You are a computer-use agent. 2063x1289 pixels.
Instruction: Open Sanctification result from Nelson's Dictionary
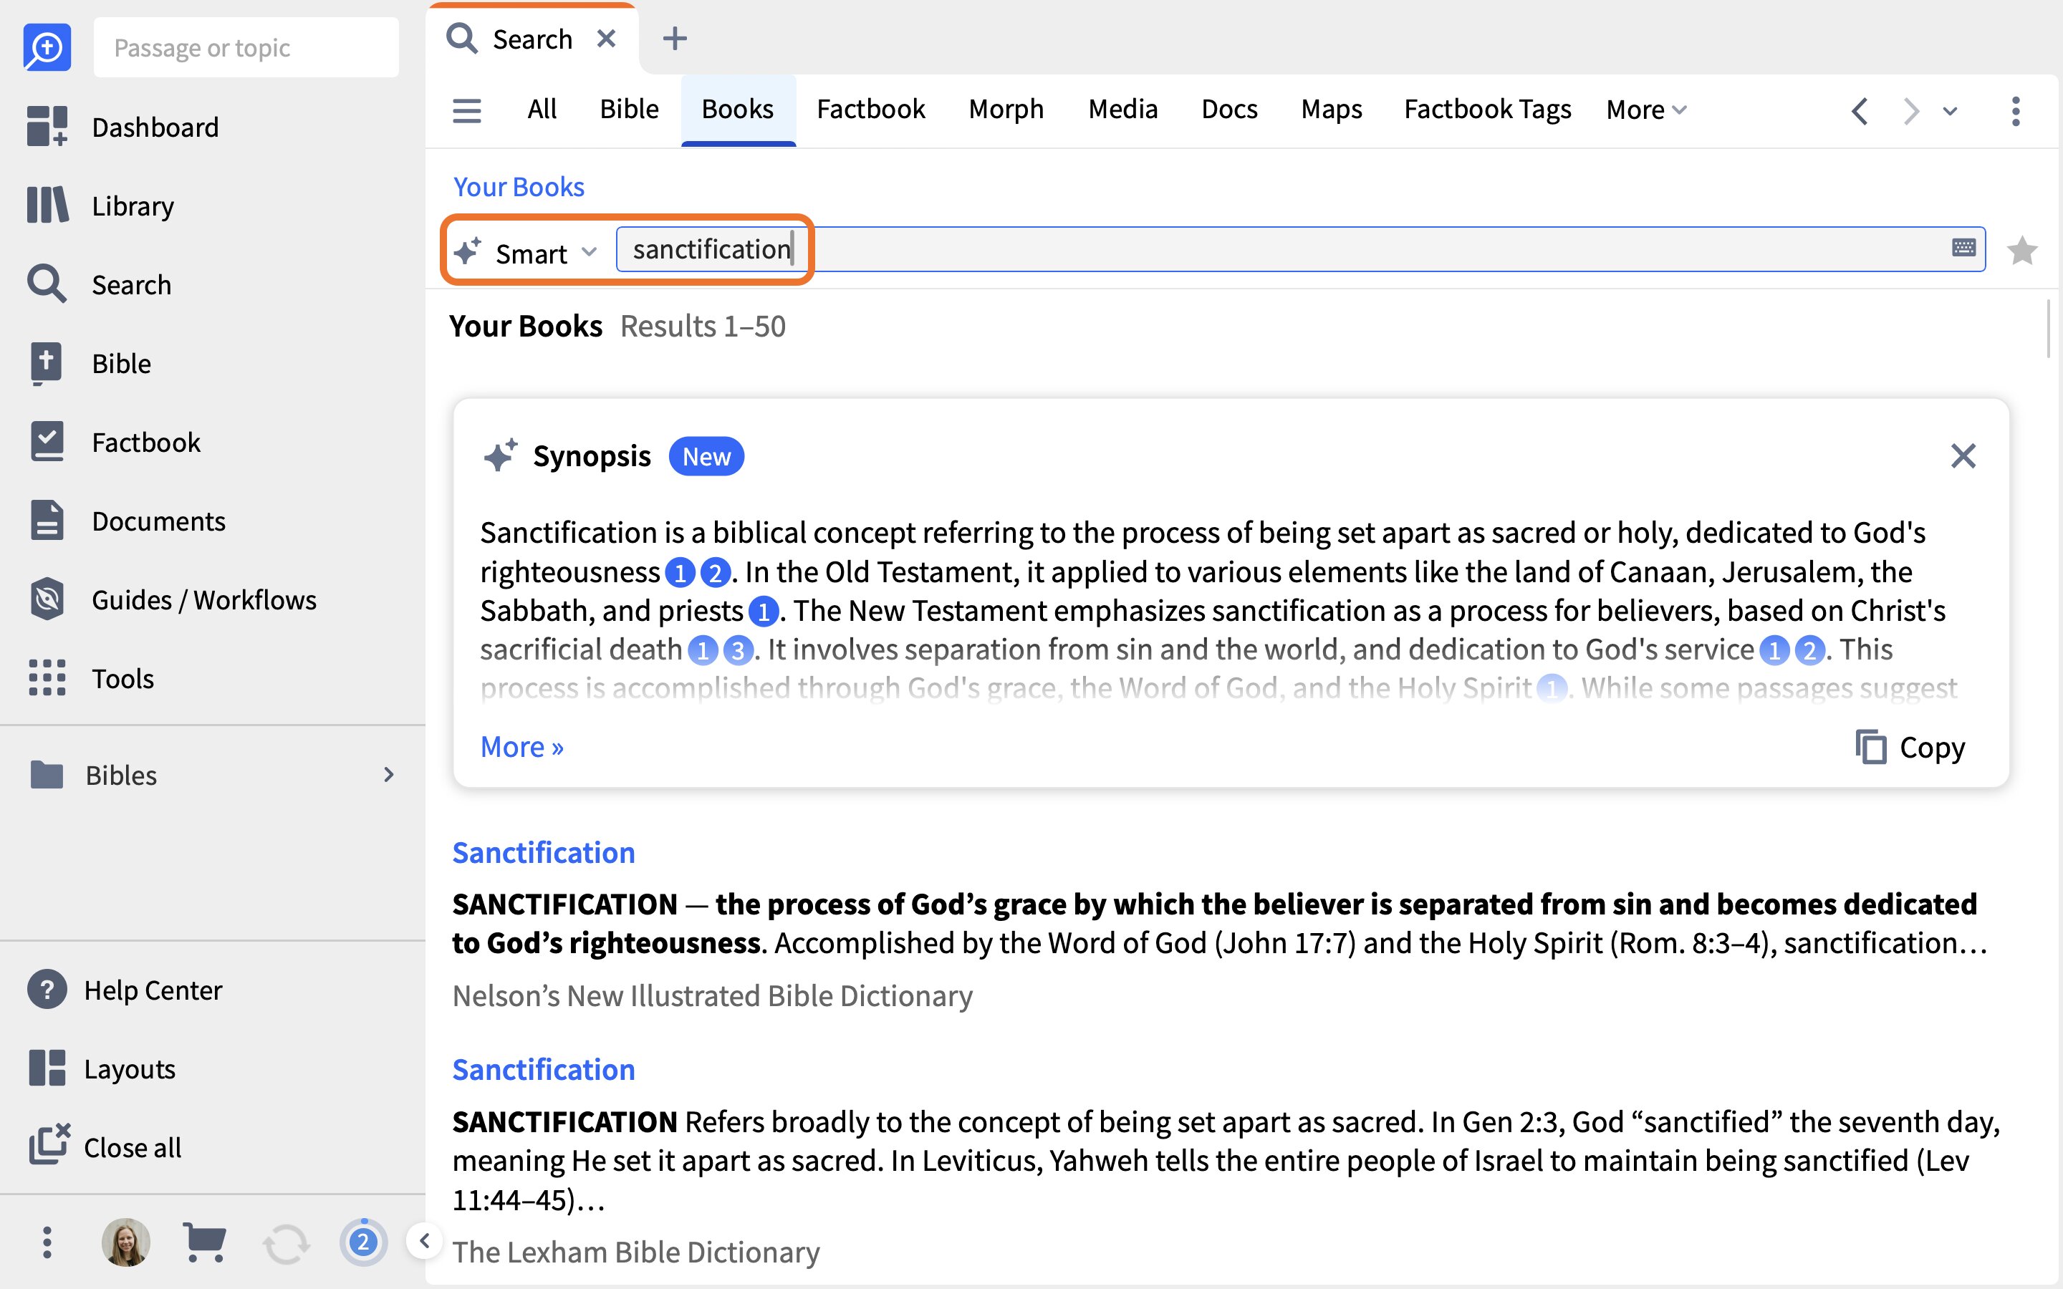pyautogui.click(x=544, y=852)
